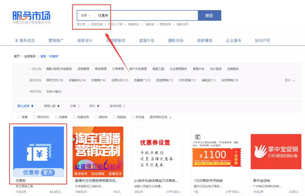
Task: Open the 掌中宝促销 product title
Action: click(x=262, y=181)
